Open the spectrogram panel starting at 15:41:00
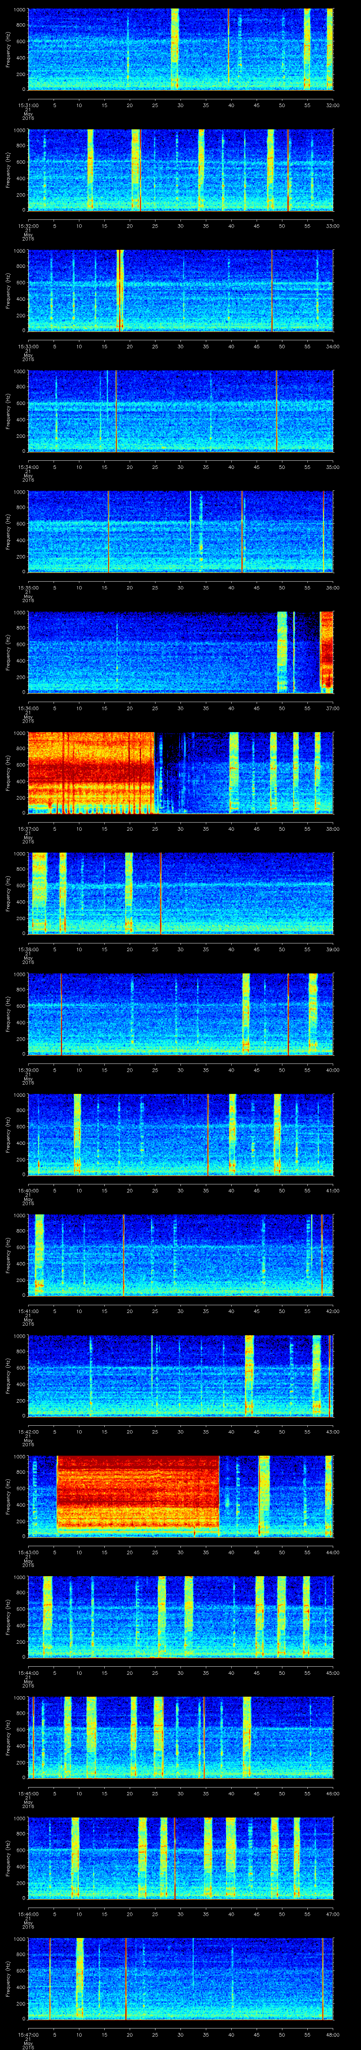 coord(180,1254)
